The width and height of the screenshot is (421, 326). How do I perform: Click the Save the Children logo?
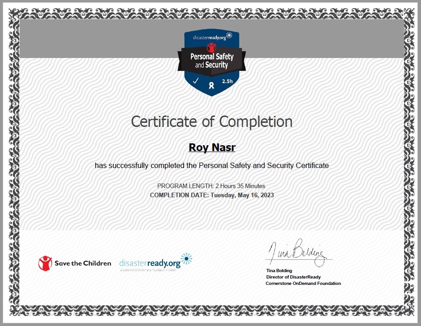pyautogui.click(x=74, y=263)
